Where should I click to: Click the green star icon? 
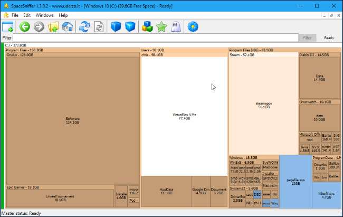pyautogui.click(x=162, y=27)
